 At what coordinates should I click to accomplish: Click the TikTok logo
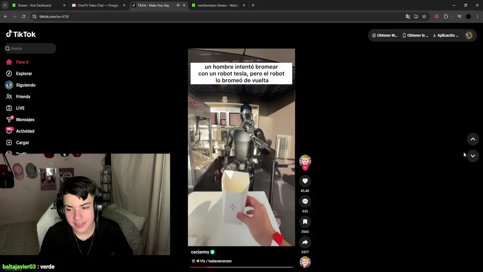pos(21,34)
